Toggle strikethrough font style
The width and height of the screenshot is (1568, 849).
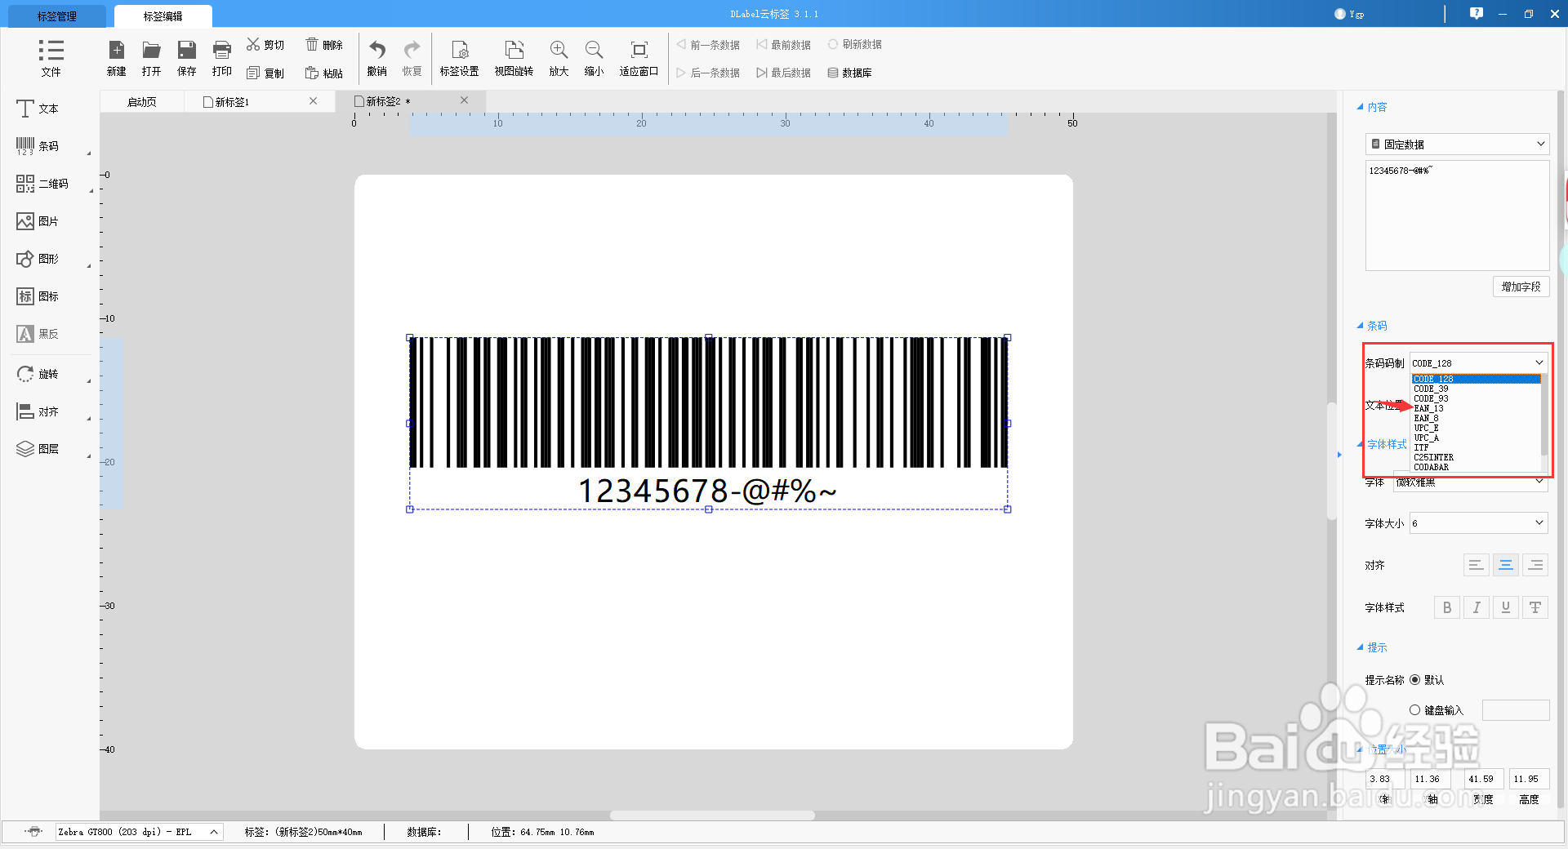coord(1535,607)
